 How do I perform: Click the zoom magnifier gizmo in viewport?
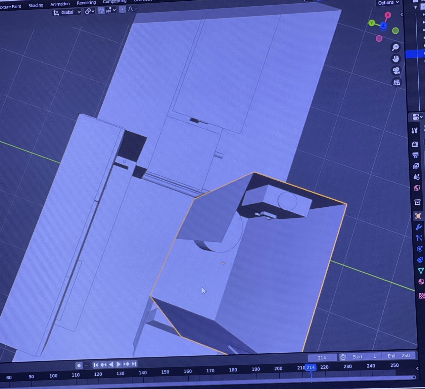395,47
